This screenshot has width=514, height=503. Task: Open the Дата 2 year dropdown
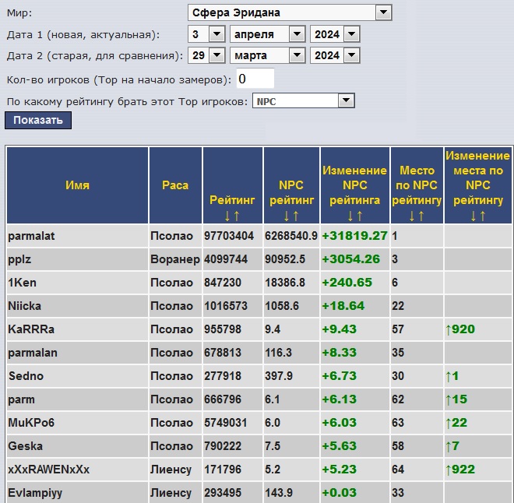pos(334,55)
